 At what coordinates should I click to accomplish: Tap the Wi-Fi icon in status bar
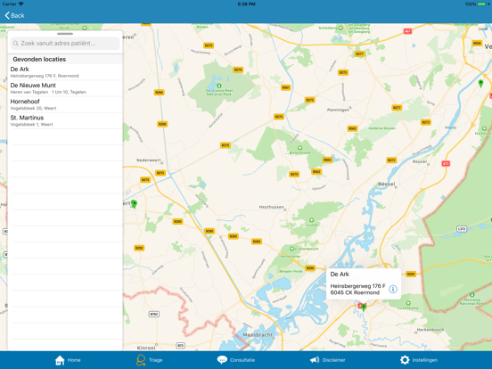[x=21, y=4]
